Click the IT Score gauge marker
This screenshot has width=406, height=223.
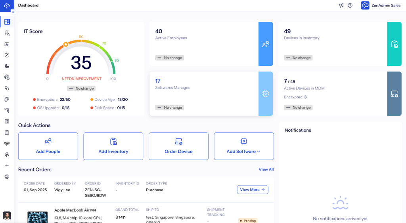click(x=66, y=44)
